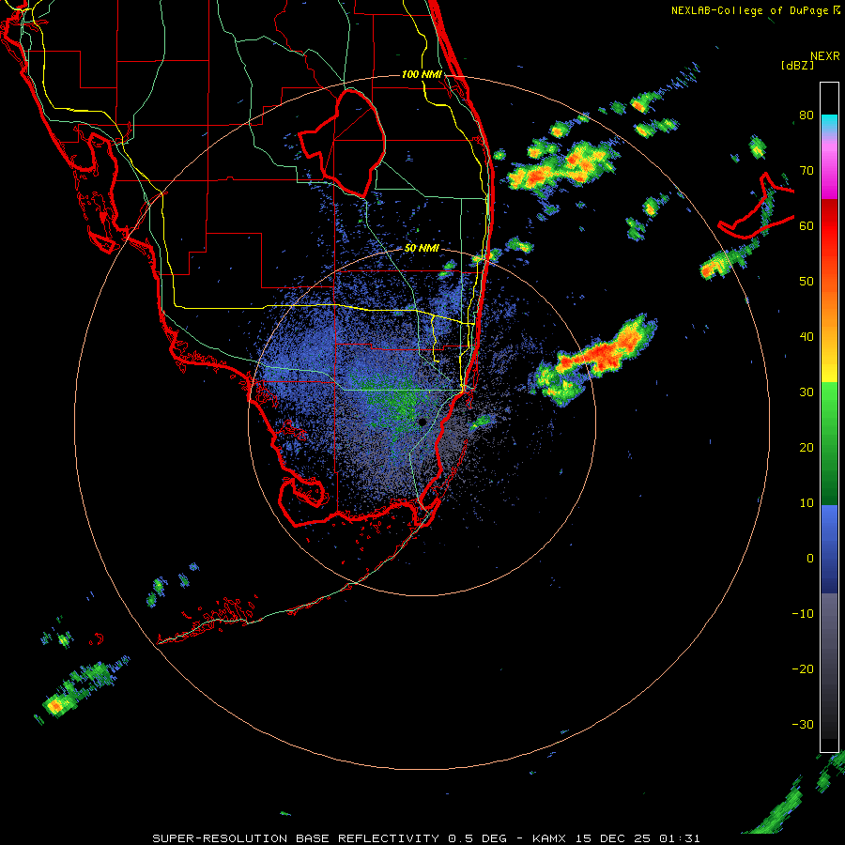Click the 50 NMI range ring label
The width and height of the screenshot is (845, 845).
pos(422,248)
